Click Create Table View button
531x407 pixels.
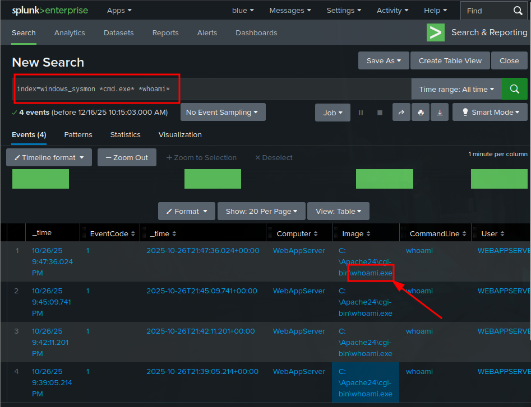click(450, 60)
